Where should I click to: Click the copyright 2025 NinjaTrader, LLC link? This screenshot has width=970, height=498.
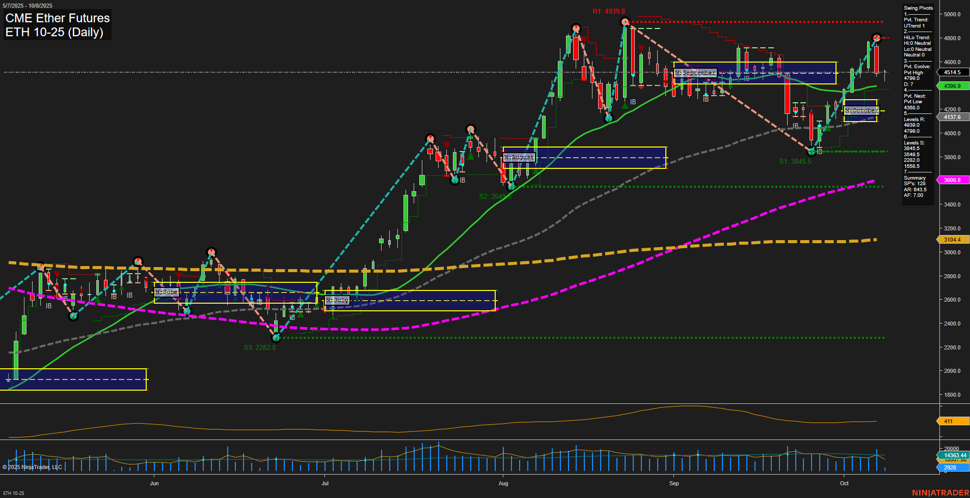click(x=33, y=466)
